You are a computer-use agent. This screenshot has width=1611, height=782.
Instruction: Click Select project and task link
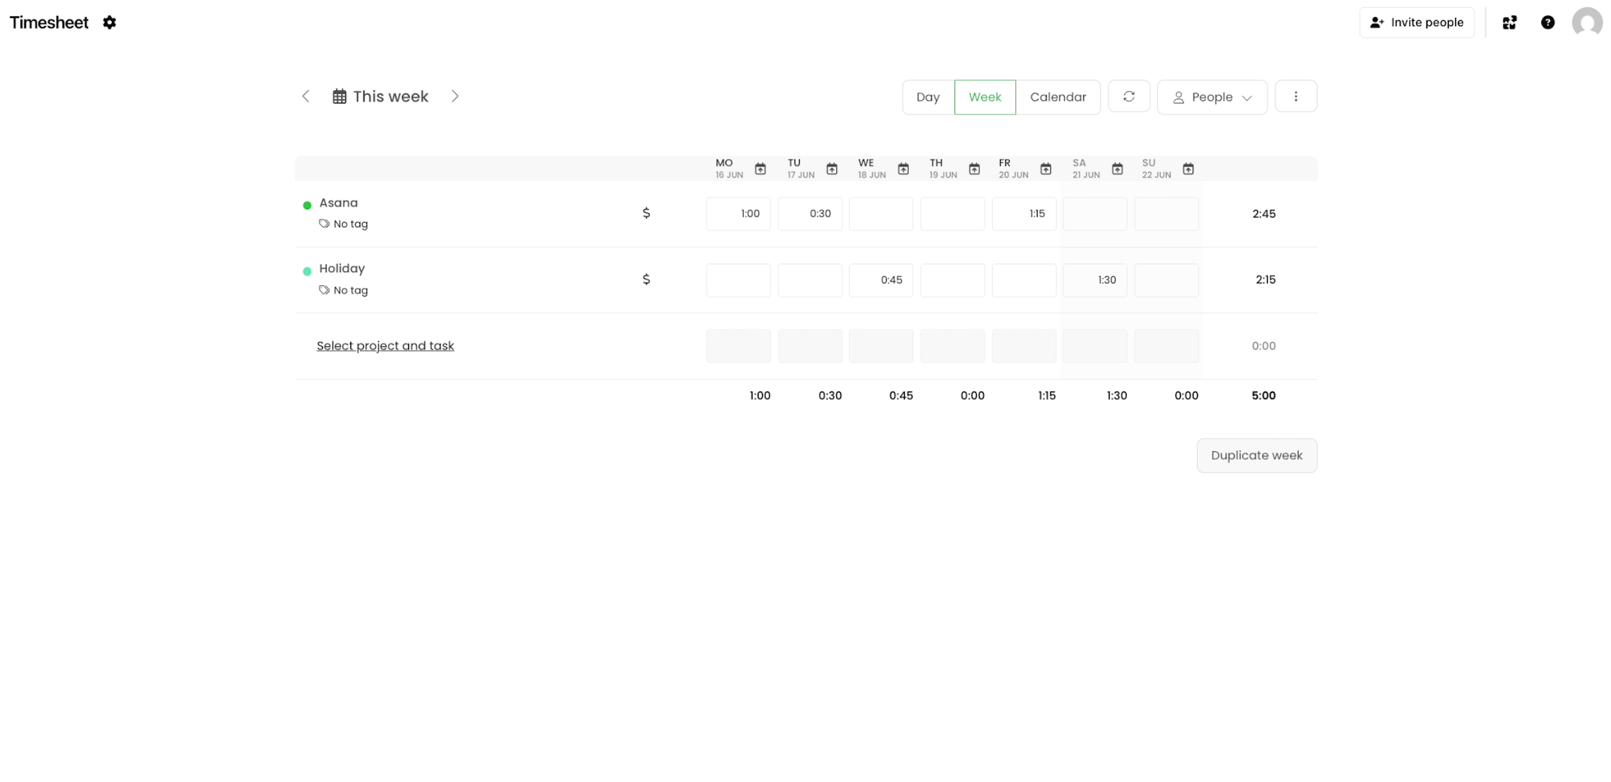385,346
